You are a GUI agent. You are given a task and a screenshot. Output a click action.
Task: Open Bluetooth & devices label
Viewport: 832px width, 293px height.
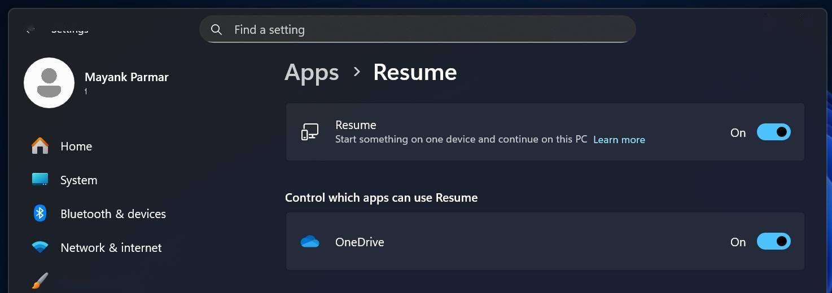113,214
